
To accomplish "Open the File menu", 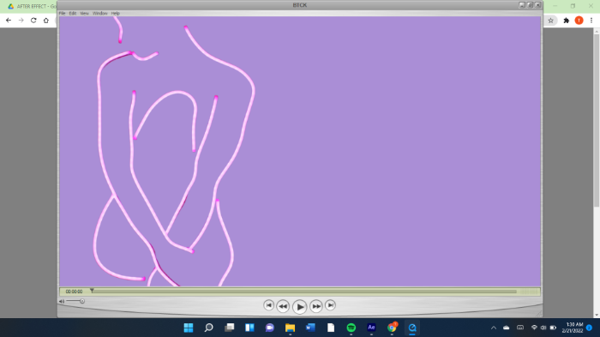I will click(62, 14).
